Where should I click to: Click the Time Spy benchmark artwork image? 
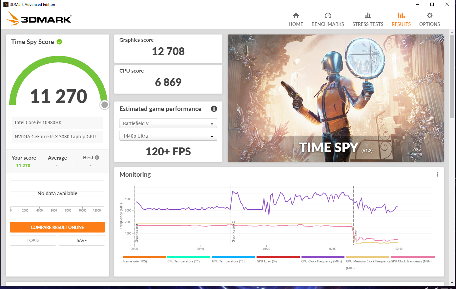335,98
